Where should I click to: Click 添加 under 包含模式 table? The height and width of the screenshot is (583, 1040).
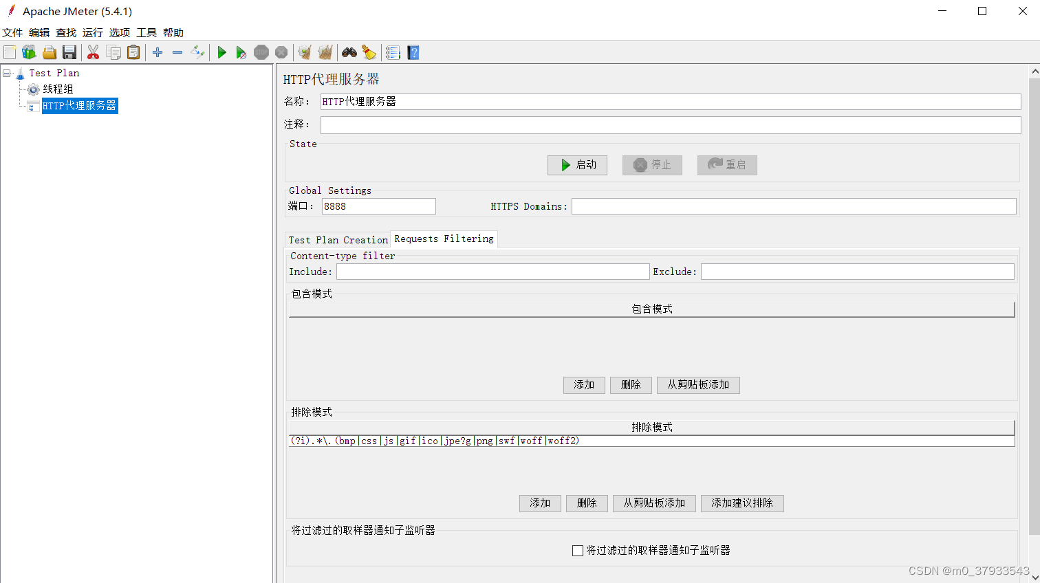[584, 385]
